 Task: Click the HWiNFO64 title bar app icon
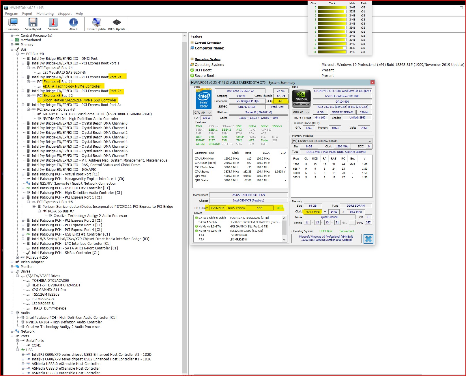(6, 8)
